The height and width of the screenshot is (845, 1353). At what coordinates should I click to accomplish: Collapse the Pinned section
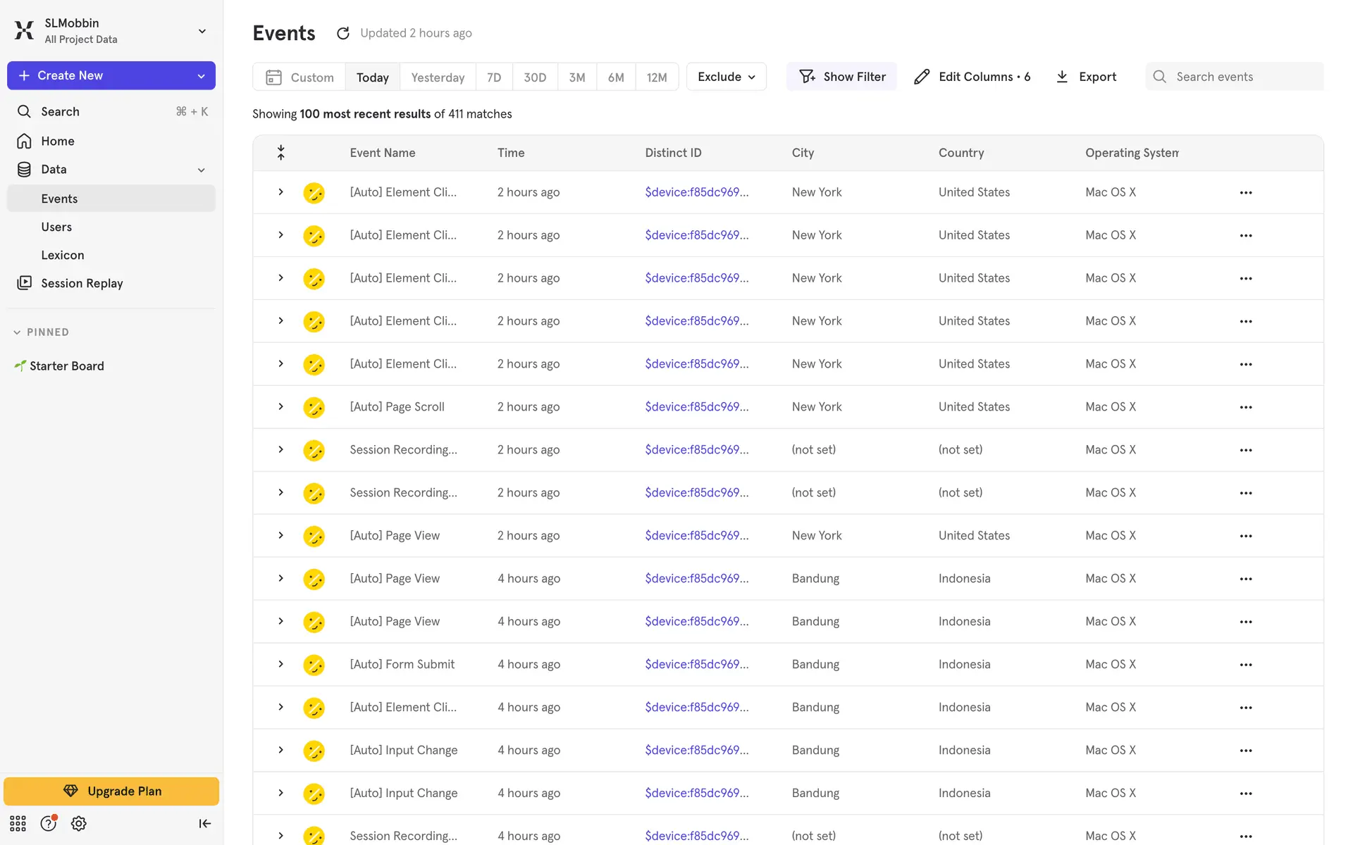pyautogui.click(x=17, y=332)
